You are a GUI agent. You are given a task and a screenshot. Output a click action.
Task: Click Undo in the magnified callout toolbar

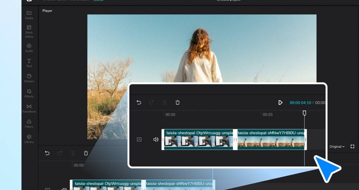click(139, 102)
